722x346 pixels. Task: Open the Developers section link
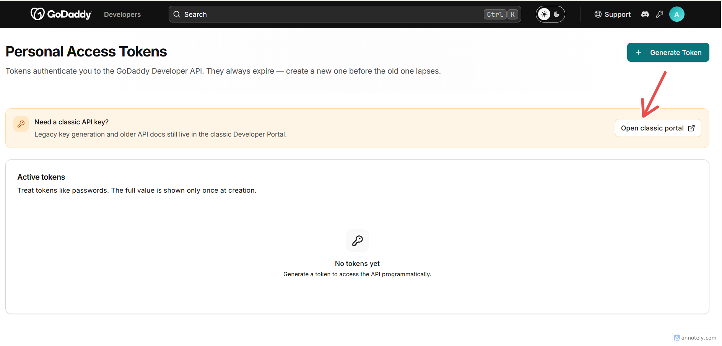pos(122,14)
